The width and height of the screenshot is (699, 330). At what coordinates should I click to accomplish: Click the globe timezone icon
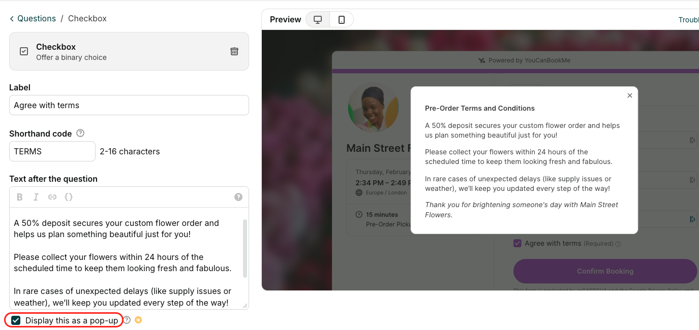click(x=359, y=193)
